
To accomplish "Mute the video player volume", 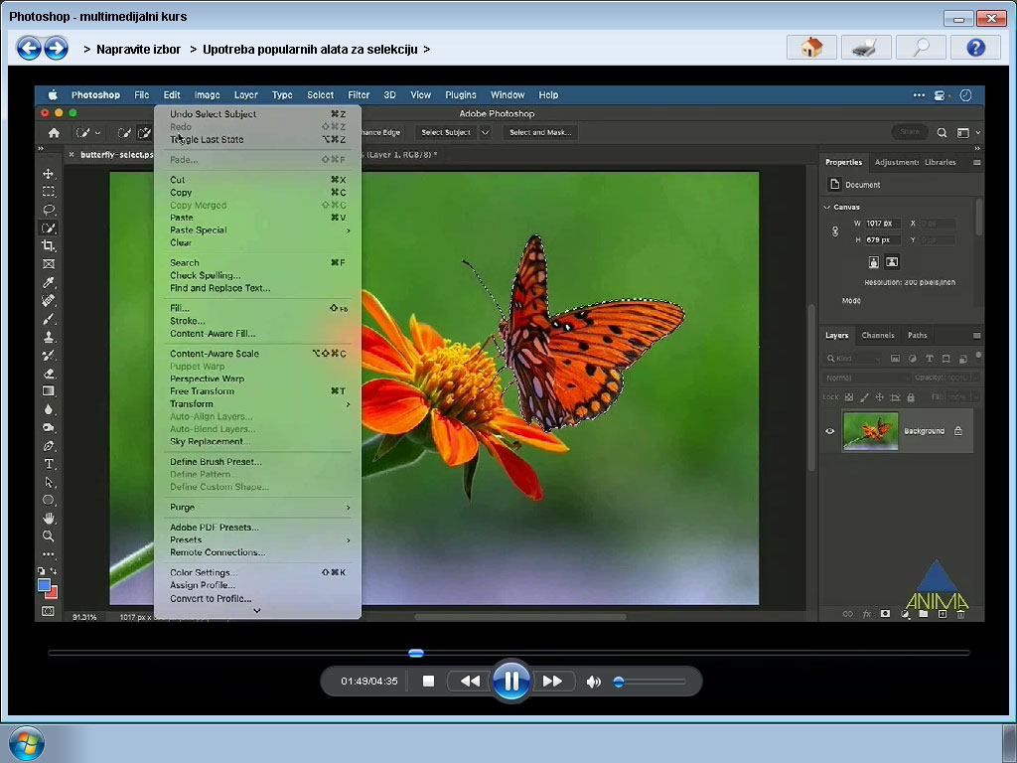I will click(593, 682).
